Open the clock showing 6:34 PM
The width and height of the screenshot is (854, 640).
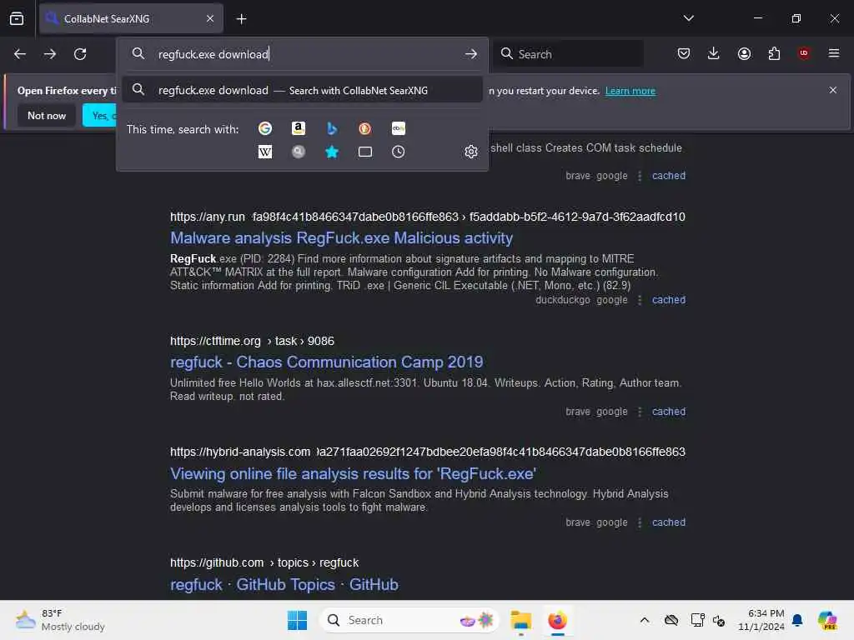(761, 620)
